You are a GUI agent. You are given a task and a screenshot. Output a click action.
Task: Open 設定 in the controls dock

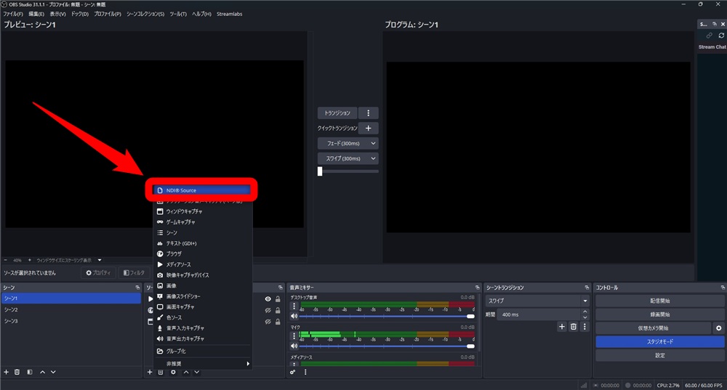(660, 355)
